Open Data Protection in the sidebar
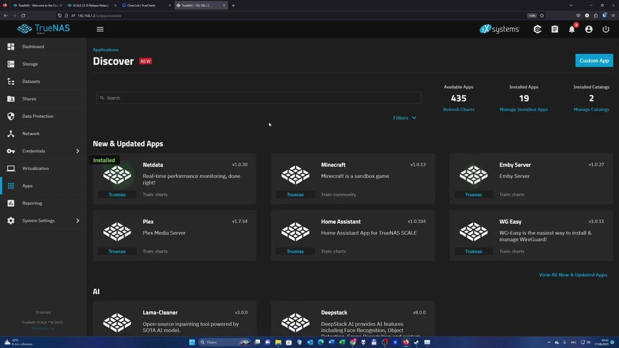 (38, 116)
